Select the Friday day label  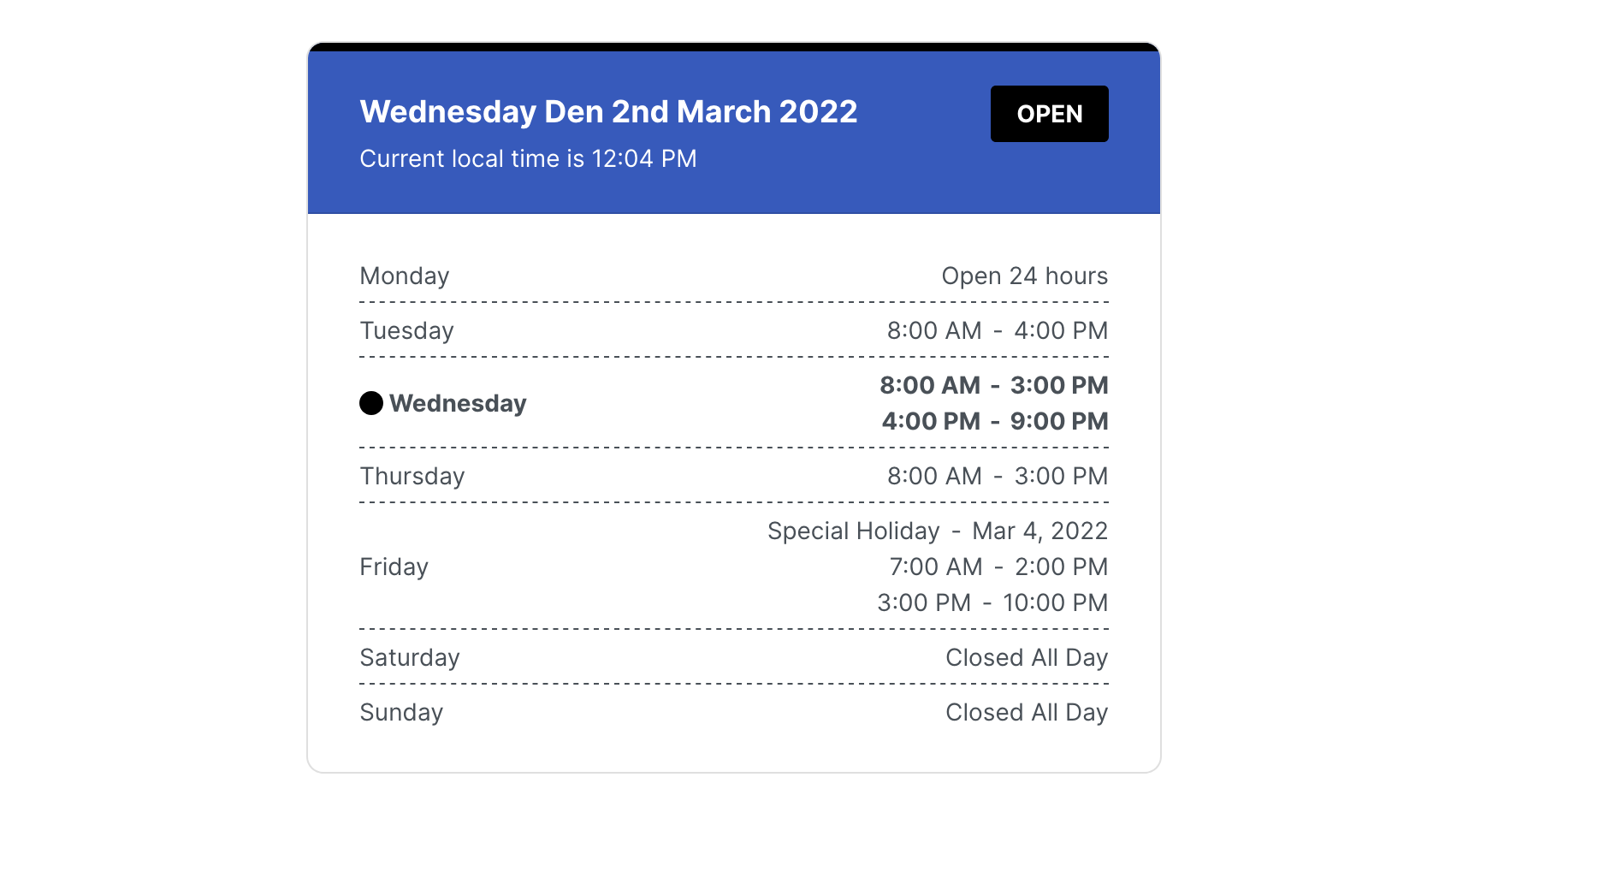(x=394, y=567)
